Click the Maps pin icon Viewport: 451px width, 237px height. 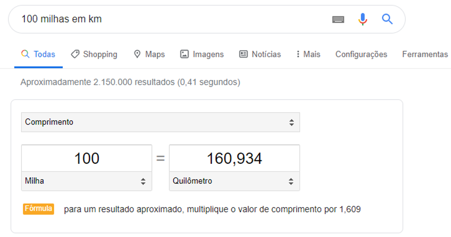pyautogui.click(x=137, y=54)
